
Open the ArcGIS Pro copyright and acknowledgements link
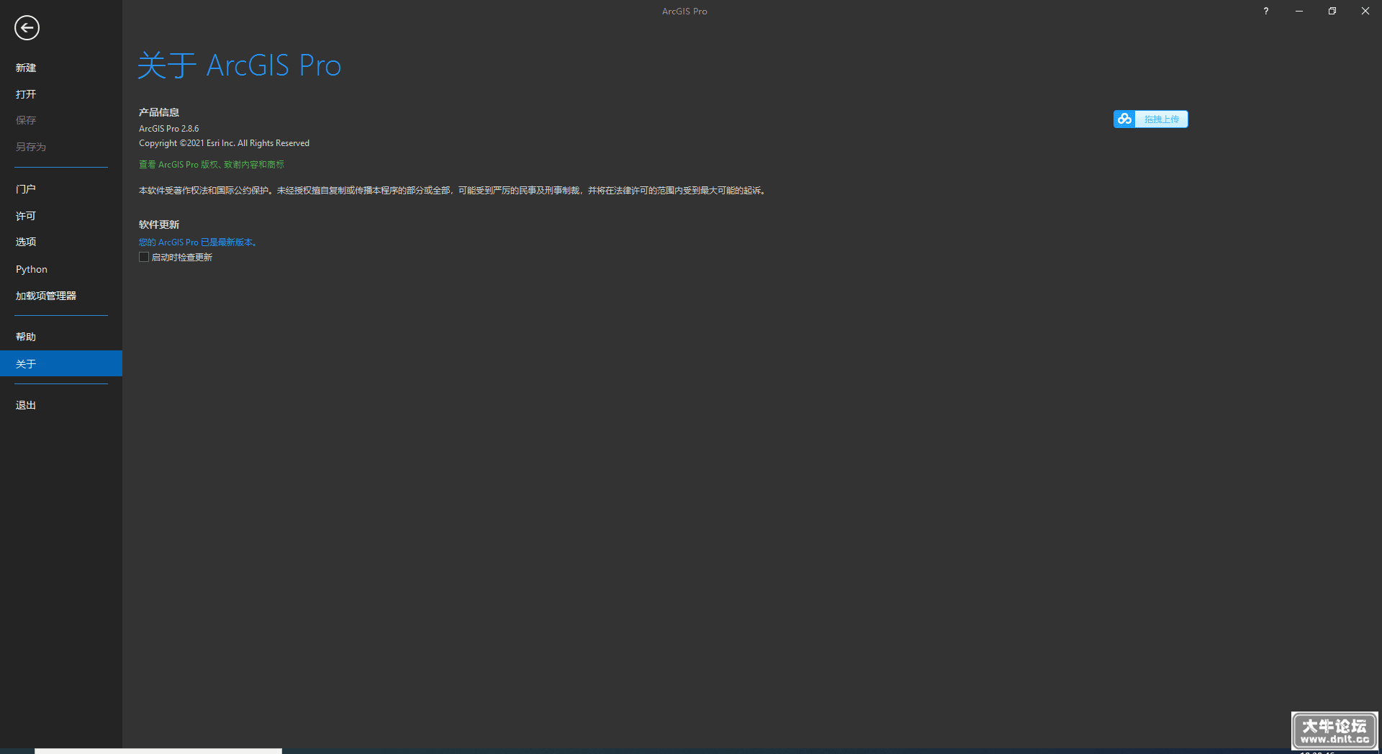coord(212,165)
